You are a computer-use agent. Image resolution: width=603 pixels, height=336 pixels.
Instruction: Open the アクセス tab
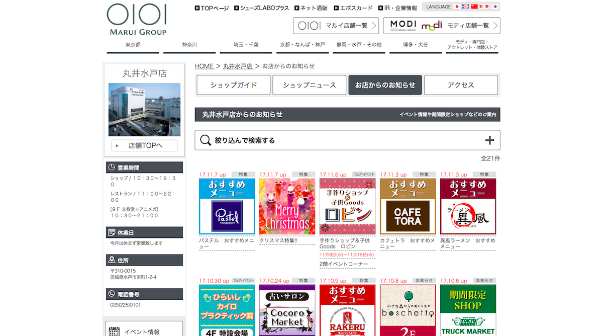click(x=461, y=85)
